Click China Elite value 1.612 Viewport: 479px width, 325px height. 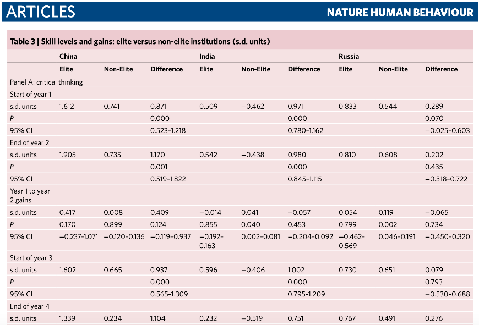click(x=67, y=107)
